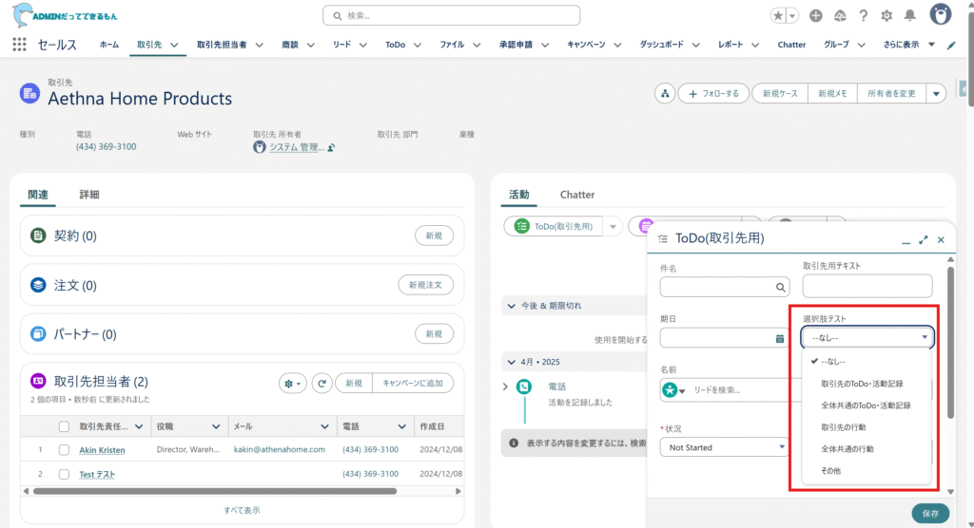Open the Chatter navigation tab

coord(791,45)
